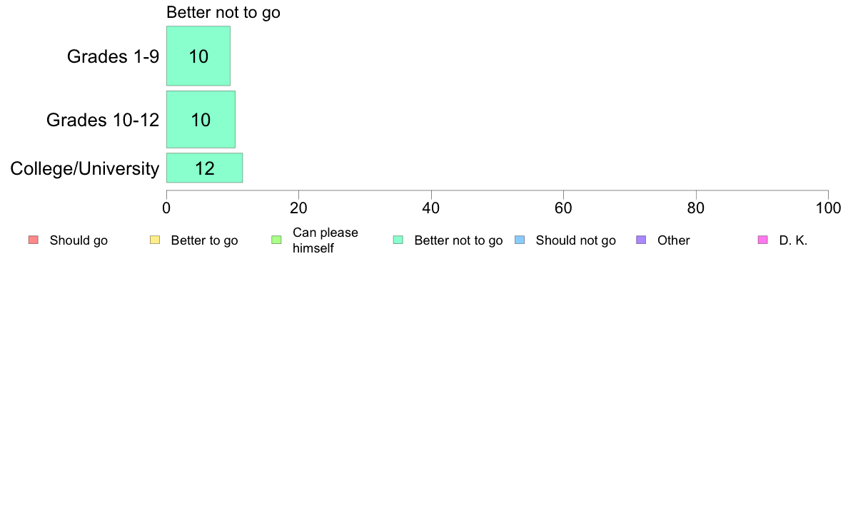Click the Grades 1-9 axis label
Image resolution: width=848 pixels, height=525 pixels.
113,56
